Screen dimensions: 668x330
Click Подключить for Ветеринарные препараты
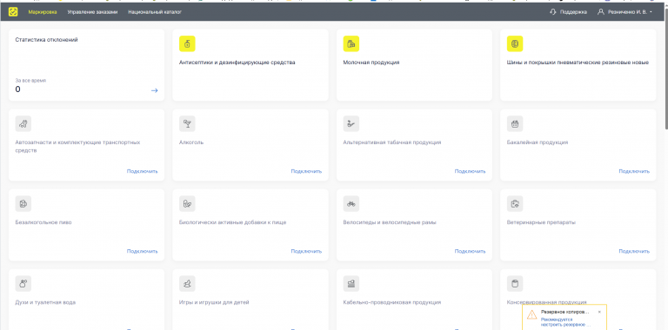(634, 251)
